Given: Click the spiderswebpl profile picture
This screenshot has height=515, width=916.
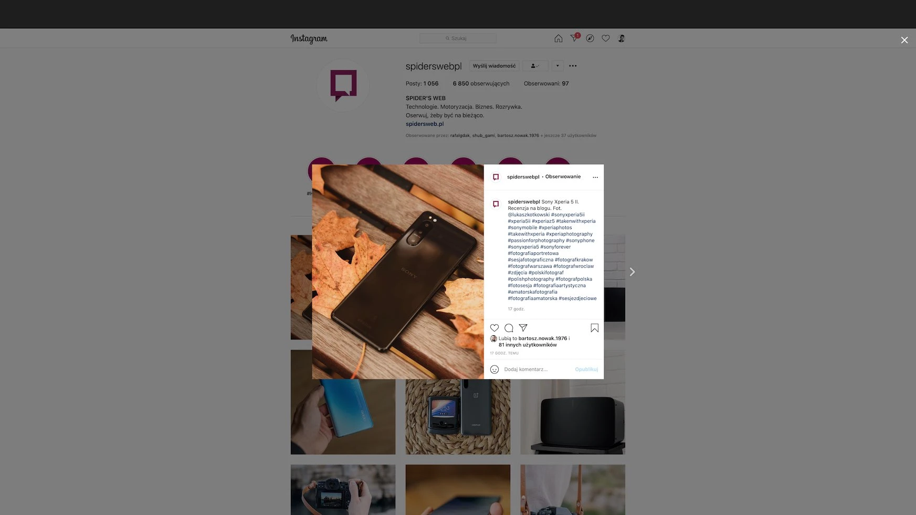Looking at the screenshot, I should pyautogui.click(x=343, y=85).
